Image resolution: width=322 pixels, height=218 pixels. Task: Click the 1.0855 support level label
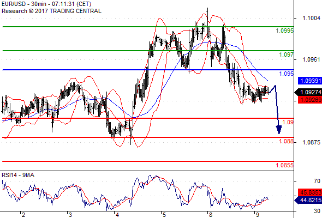tap(285, 165)
